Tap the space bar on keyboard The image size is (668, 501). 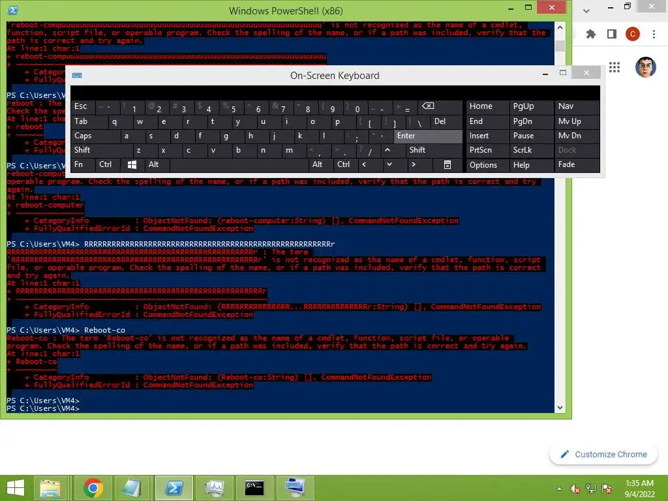(239, 165)
